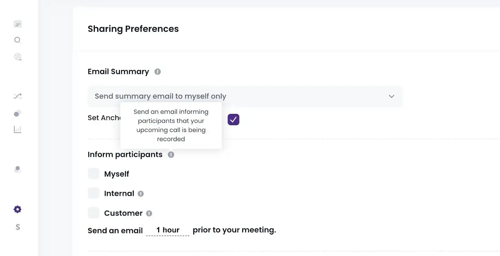This screenshot has width=500, height=256.
Task: Click the Customer info icon
Action: [x=149, y=213]
